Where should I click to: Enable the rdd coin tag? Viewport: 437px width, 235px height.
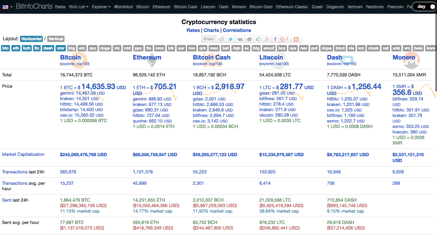coord(128,48)
